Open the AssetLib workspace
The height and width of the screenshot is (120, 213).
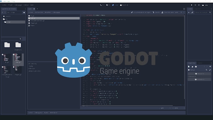(x=124, y=5)
